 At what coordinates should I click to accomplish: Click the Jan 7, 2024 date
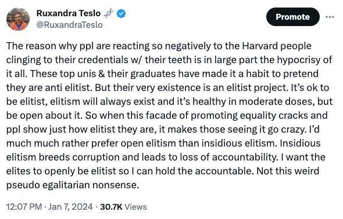(x=70, y=207)
